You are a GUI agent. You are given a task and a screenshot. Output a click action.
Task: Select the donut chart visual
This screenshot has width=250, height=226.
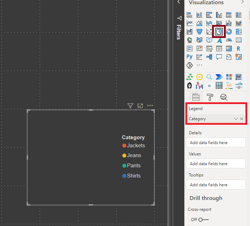tap(229, 32)
